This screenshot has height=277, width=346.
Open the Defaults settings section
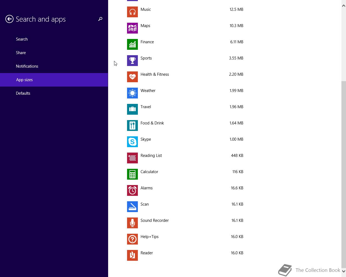point(54,93)
